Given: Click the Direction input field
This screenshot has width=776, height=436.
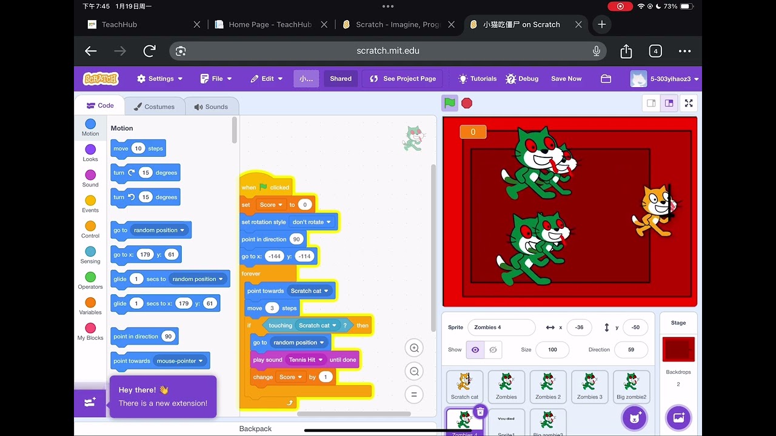Looking at the screenshot, I should [631, 350].
